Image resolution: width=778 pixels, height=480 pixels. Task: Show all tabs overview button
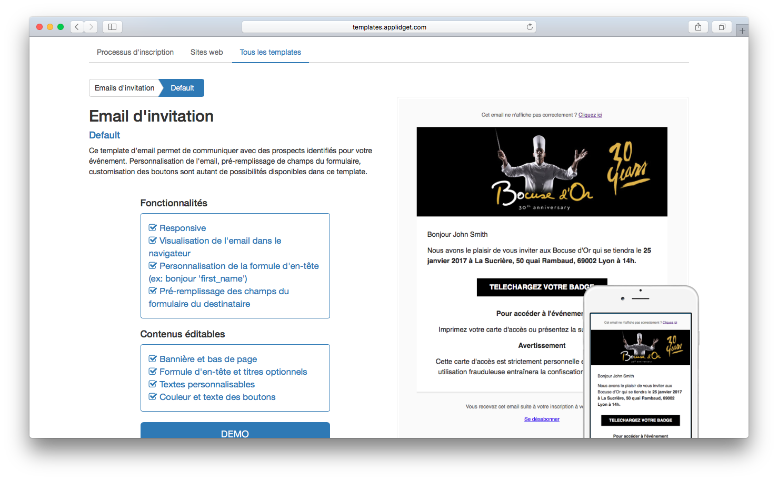pyautogui.click(x=722, y=27)
